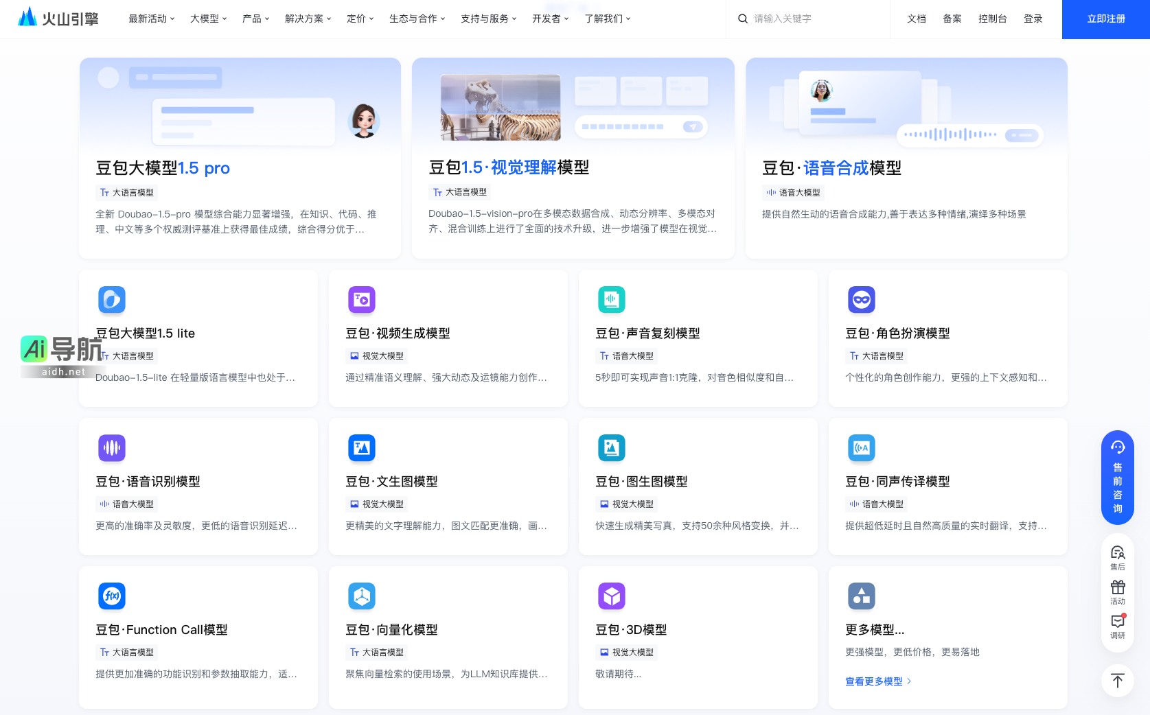Click the voice cloning model icon

611,300
